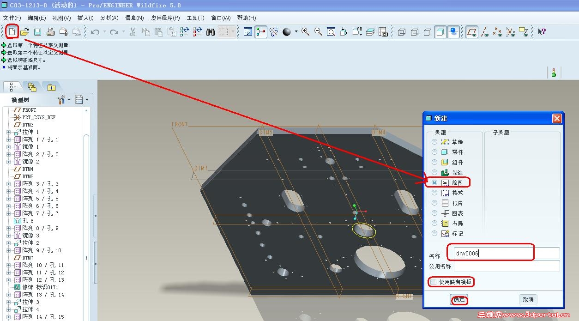Select the Wireframe display mode icon

pos(402,32)
